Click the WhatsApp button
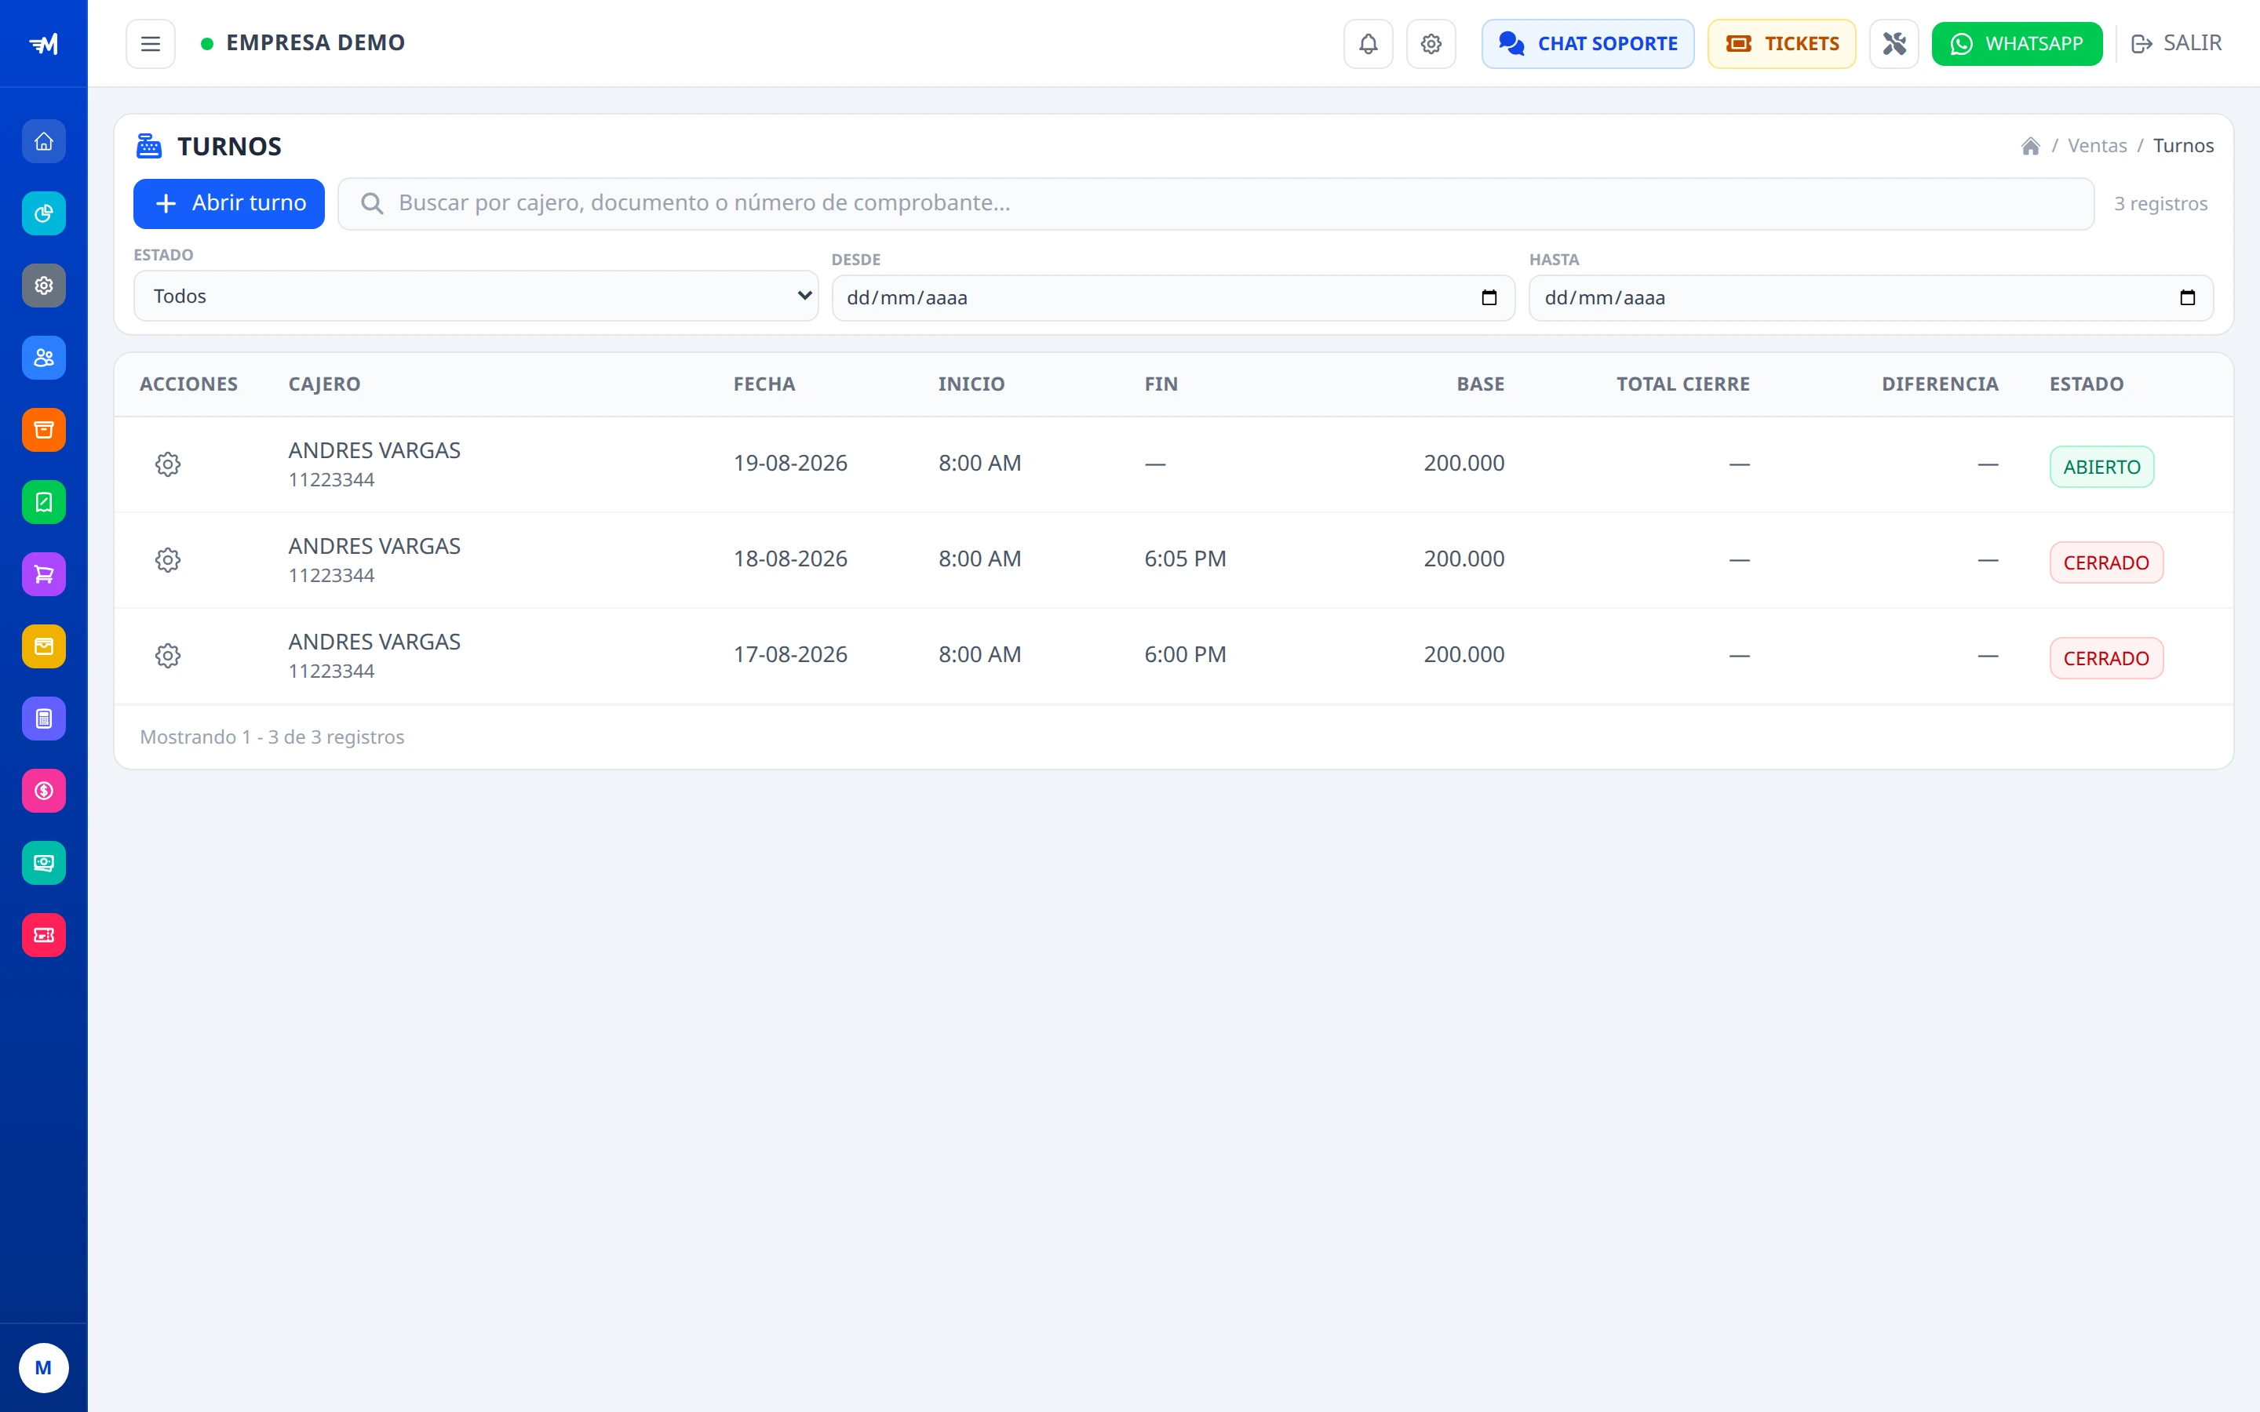 2018,44
